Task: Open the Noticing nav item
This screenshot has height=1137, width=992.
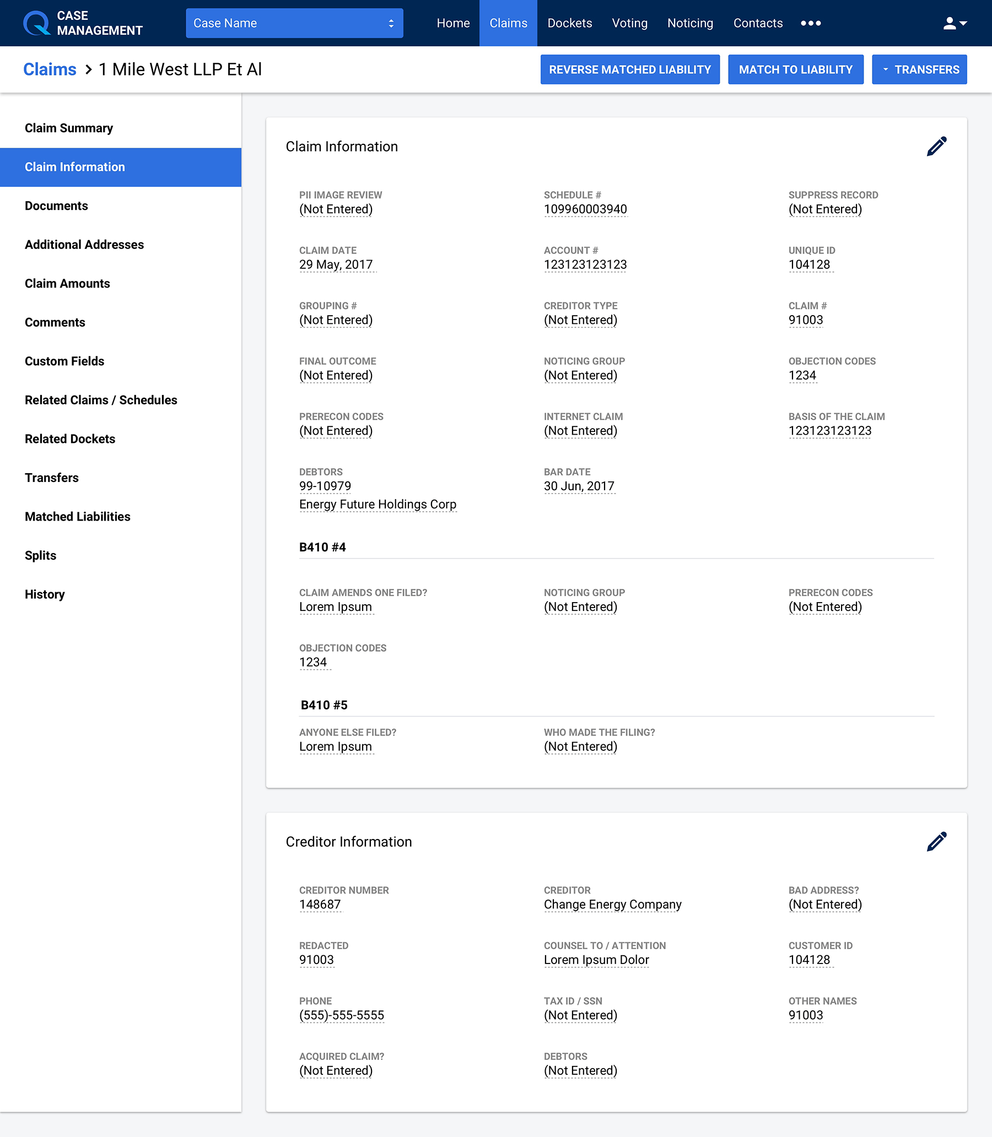Action: click(690, 23)
